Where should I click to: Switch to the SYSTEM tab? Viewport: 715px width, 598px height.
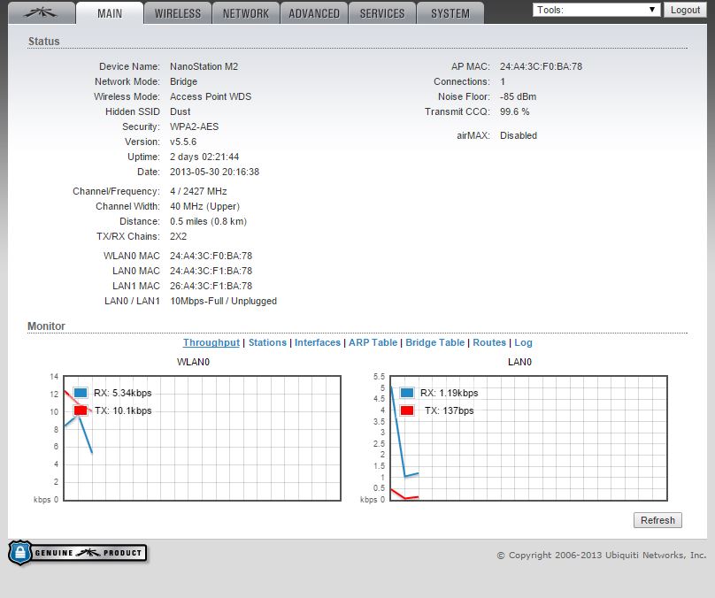(x=450, y=13)
